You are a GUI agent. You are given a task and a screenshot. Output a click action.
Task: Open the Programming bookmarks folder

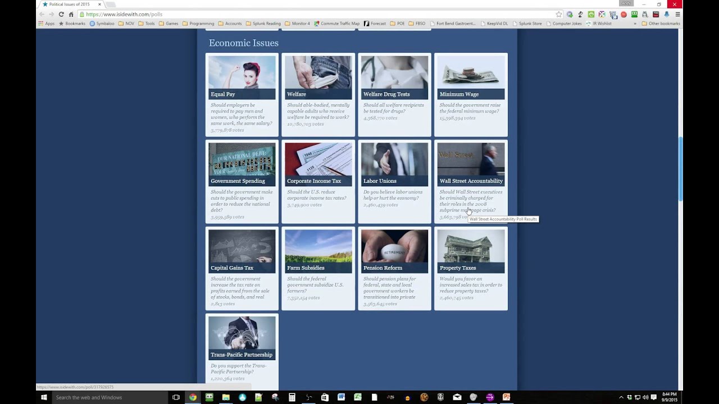(198, 24)
